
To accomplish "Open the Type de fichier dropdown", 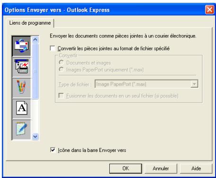I will (x=194, y=84).
